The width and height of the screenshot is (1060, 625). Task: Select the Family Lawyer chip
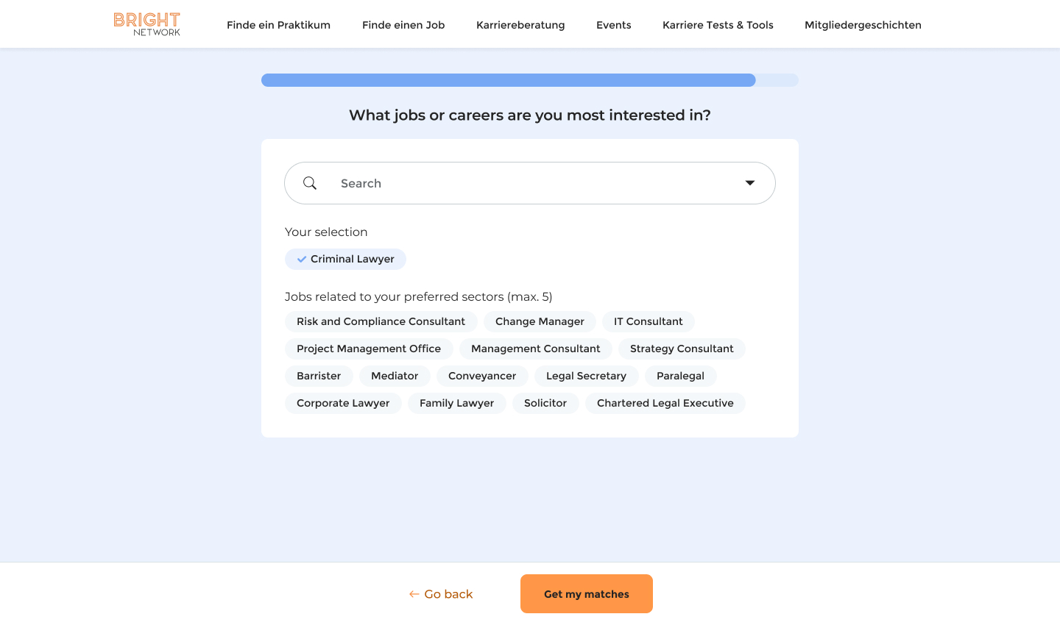pos(456,403)
